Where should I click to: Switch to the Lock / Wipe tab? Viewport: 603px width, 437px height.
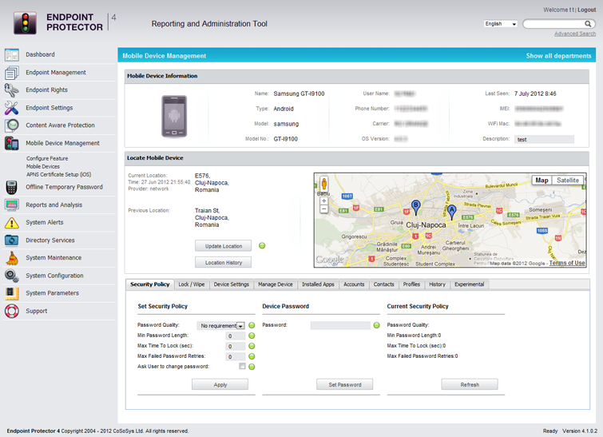pyautogui.click(x=192, y=284)
